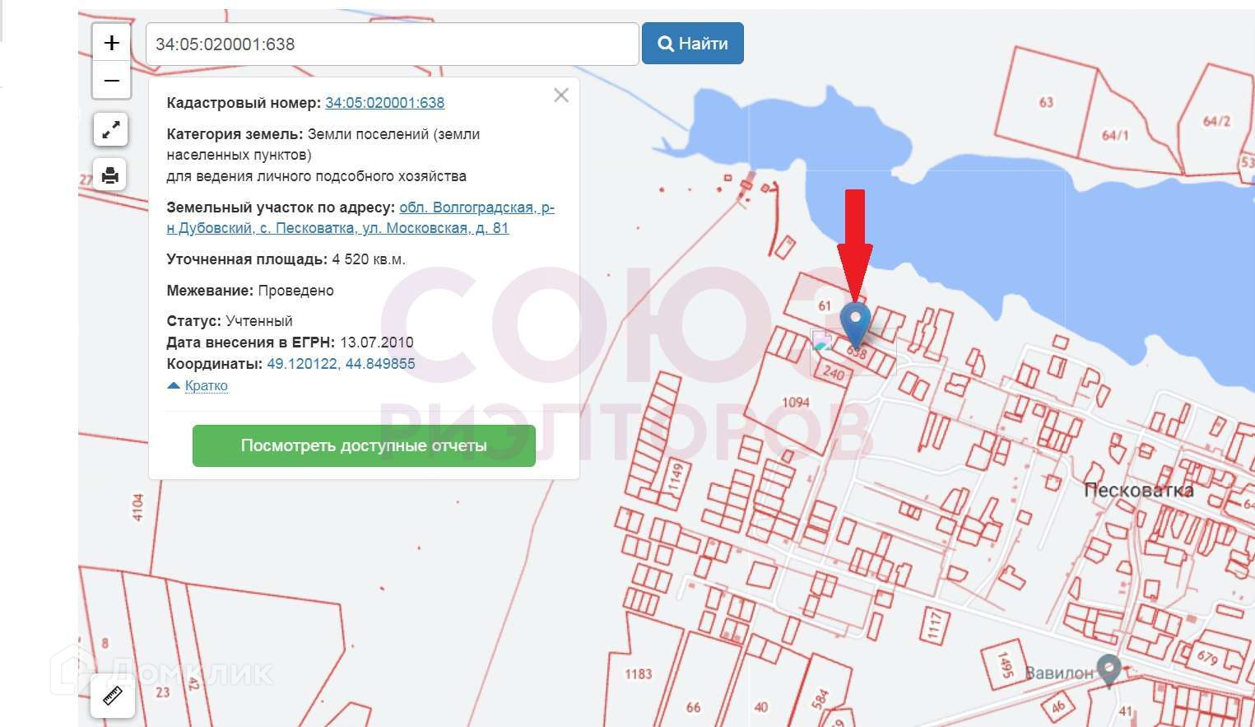Viewport: 1255px width, 727px height.
Task: Zoom in the map with plus button
Action: tap(111, 43)
